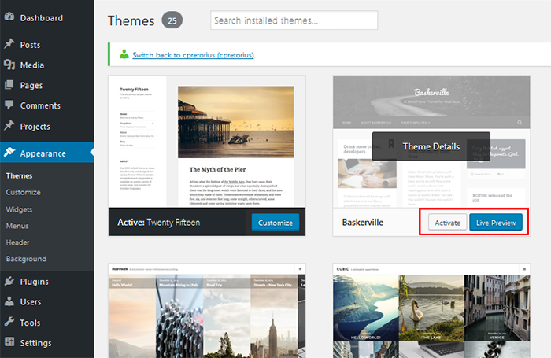The width and height of the screenshot is (551, 358).
Task: Open the Themes submenu item
Action: pyautogui.click(x=20, y=175)
